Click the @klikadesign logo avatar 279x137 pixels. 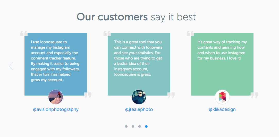coord(222,97)
